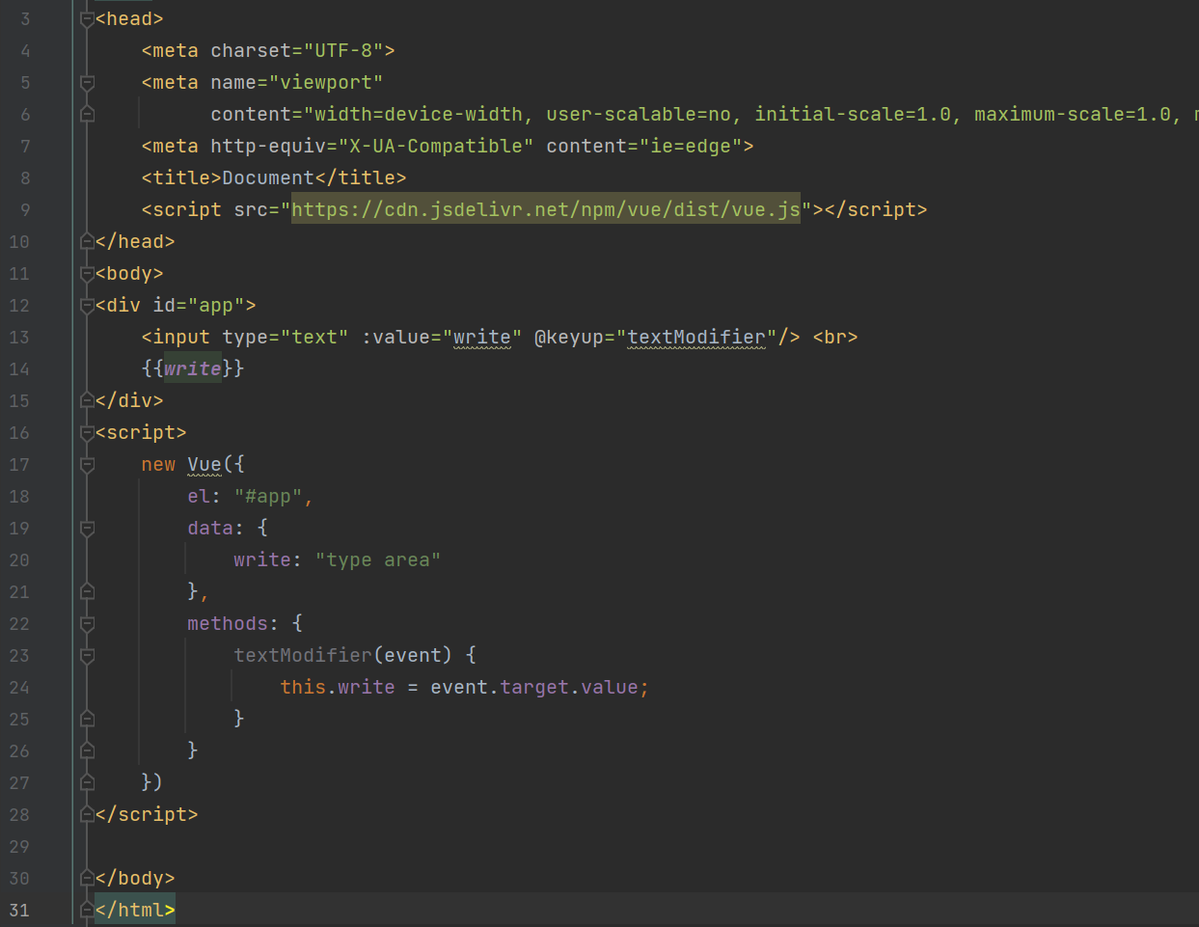Click the fold end marker beside </div> on line 15
1199x927 pixels.
[x=87, y=401]
